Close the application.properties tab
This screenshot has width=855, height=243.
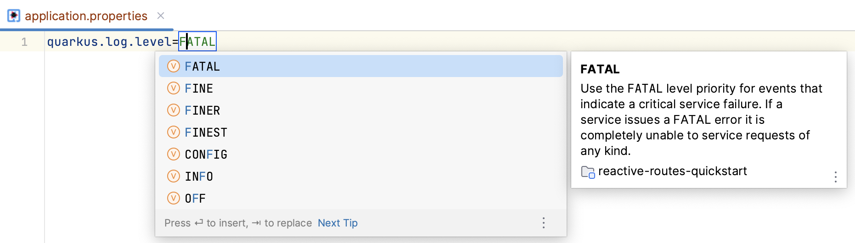click(x=161, y=16)
